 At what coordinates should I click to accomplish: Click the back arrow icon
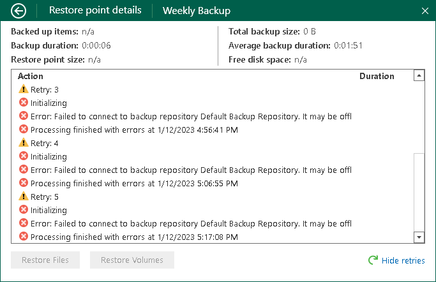(19, 11)
